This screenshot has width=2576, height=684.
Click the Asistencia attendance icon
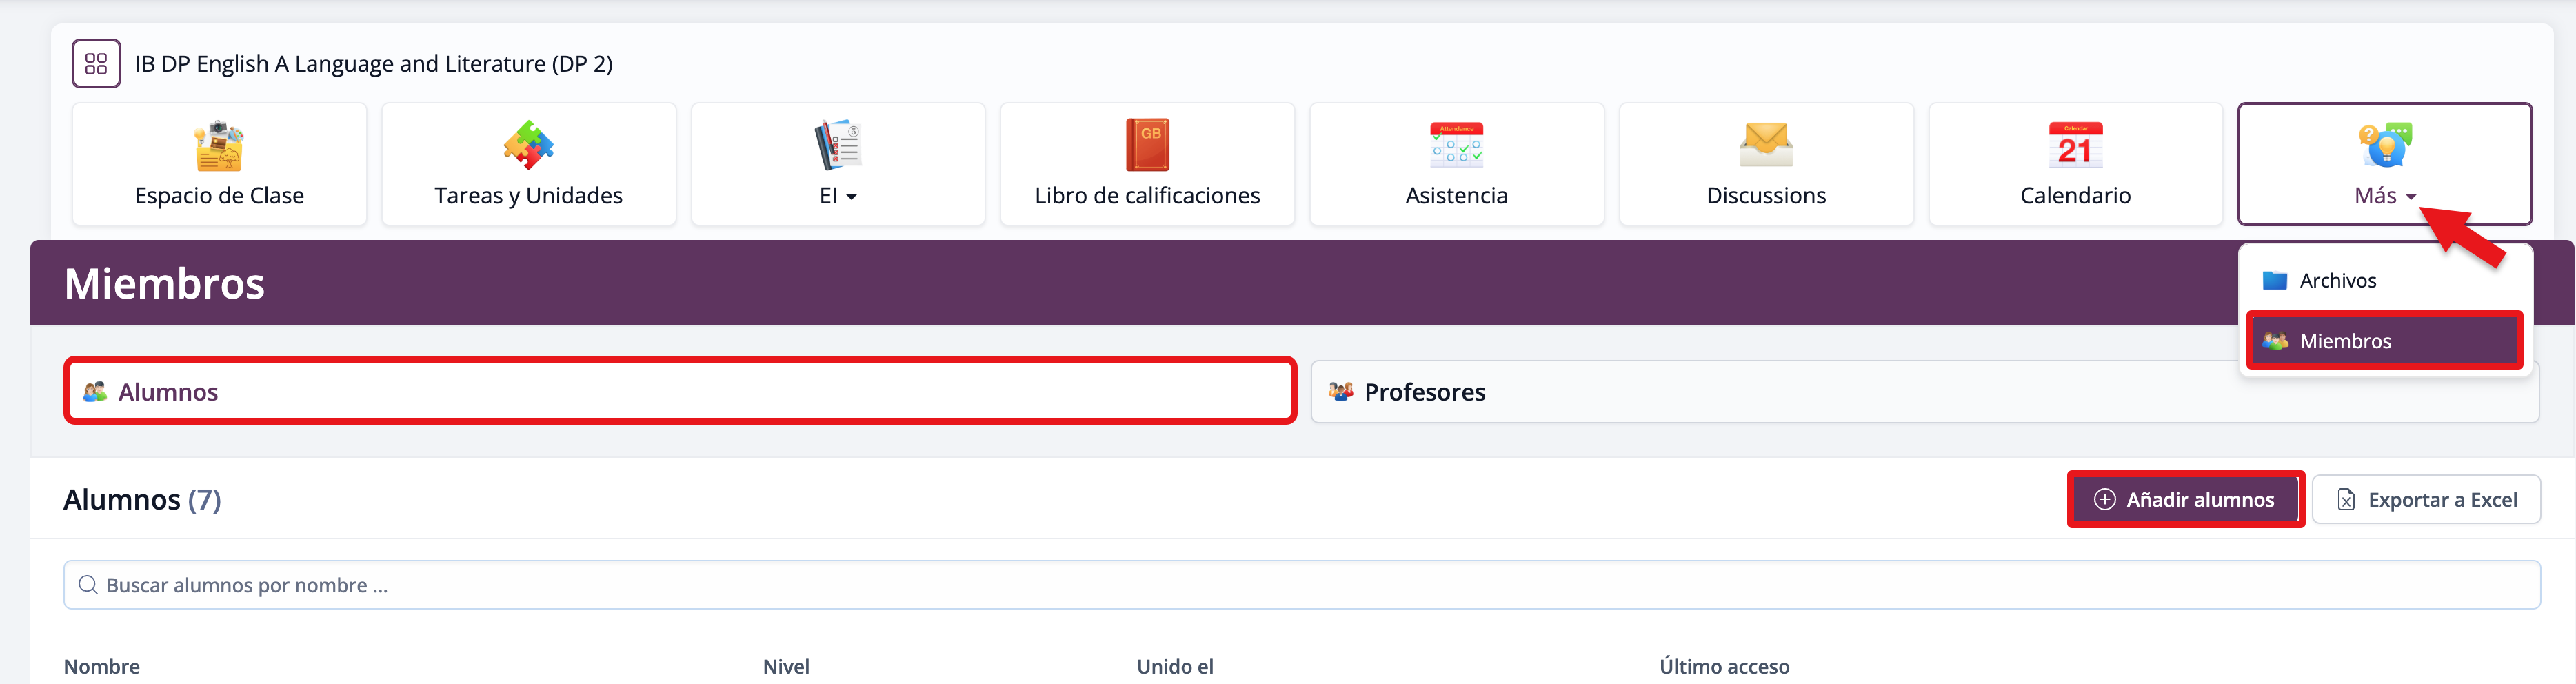(x=1456, y=146)
